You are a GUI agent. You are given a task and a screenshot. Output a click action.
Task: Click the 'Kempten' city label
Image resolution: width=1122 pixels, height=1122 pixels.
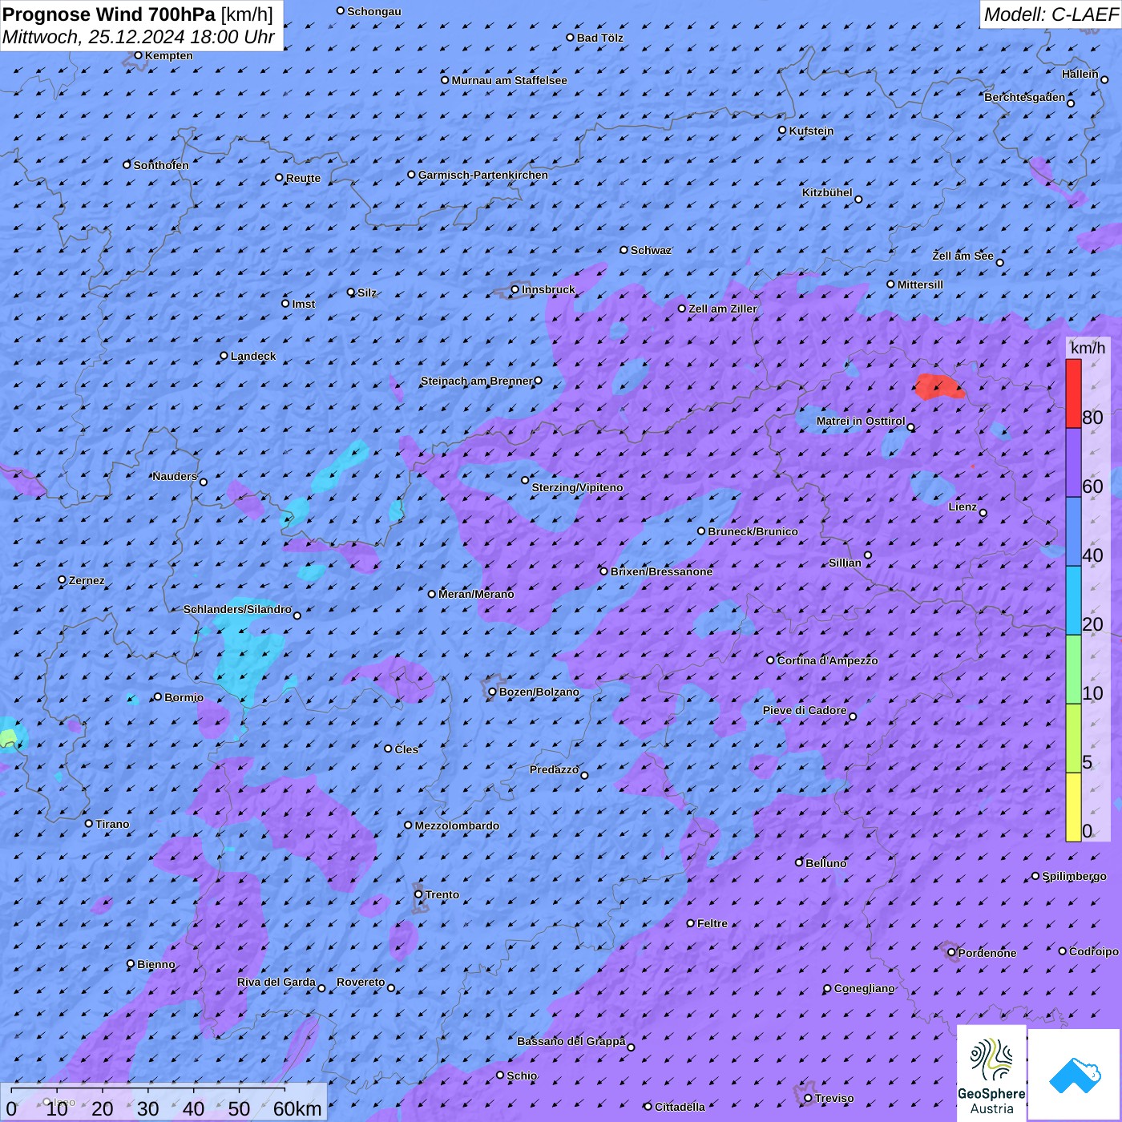point(169,55)
